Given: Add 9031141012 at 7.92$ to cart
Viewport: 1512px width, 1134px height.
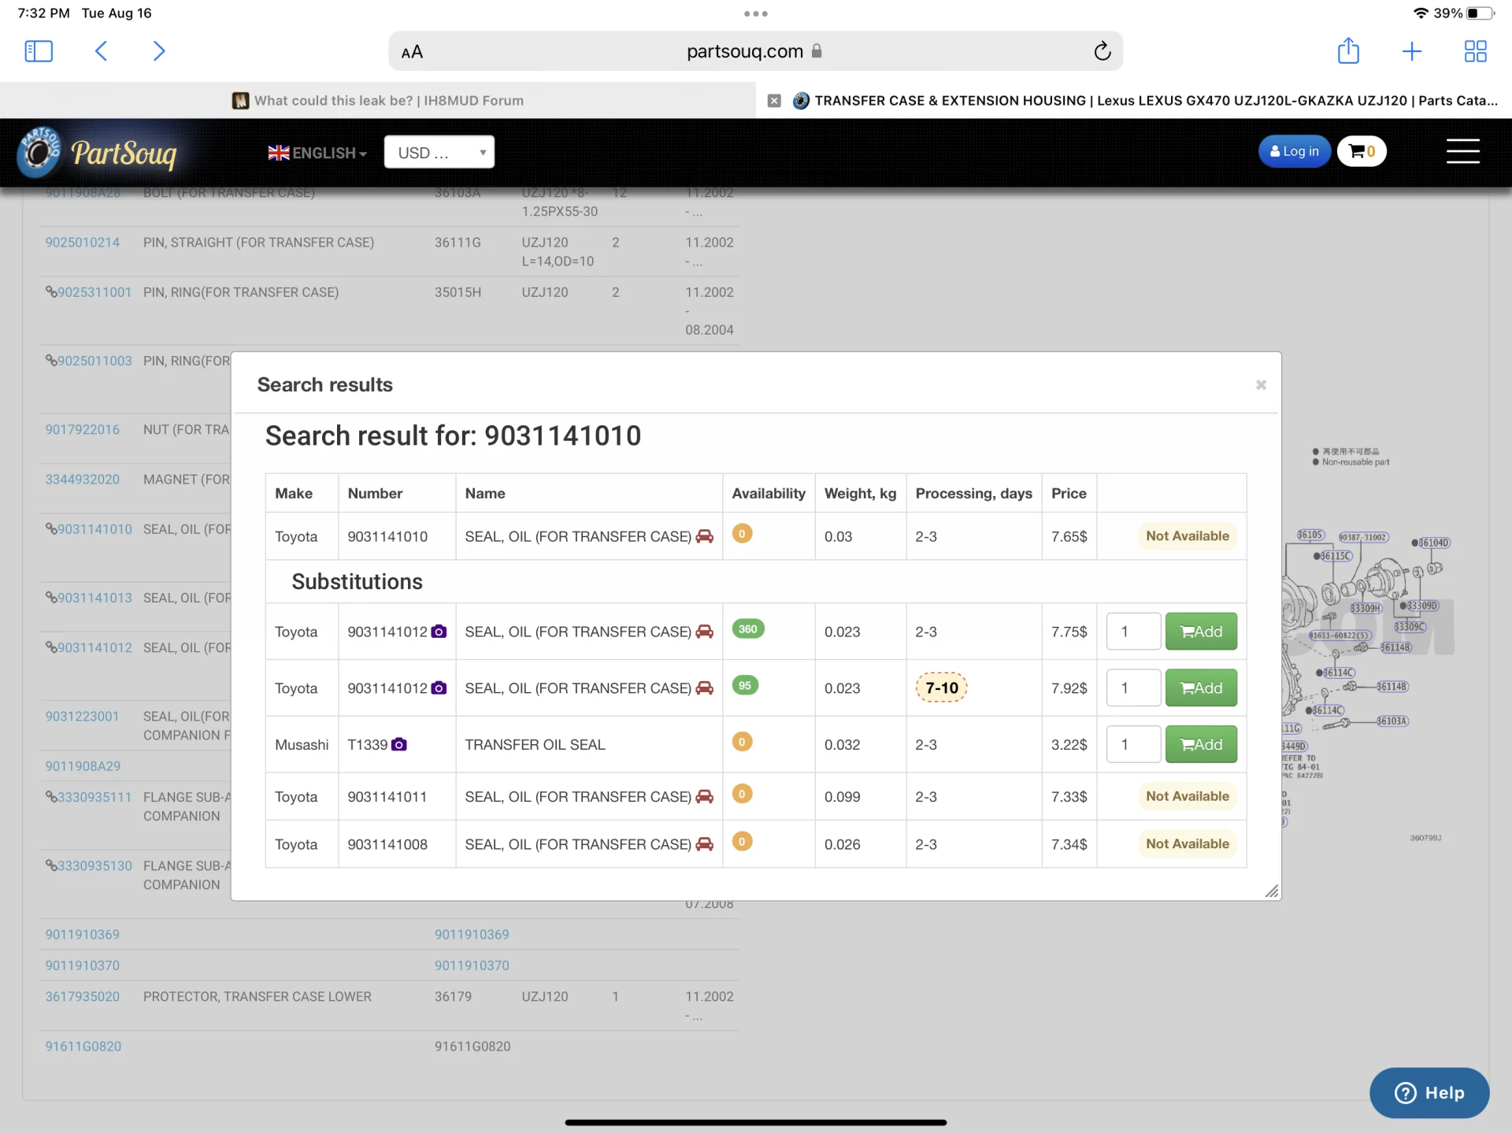Looking at the screenshot, I should 1201,688.
